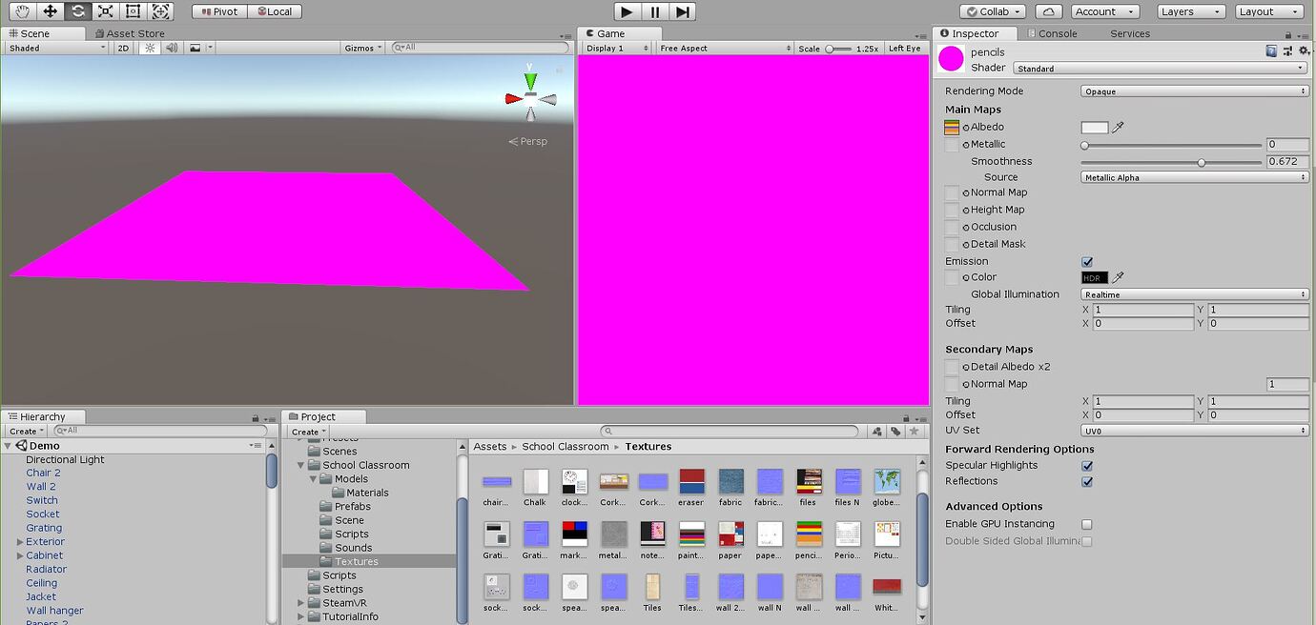Select the Move tool
Image resolution: width=1316 pixels, height=625 pixels.
50,11
